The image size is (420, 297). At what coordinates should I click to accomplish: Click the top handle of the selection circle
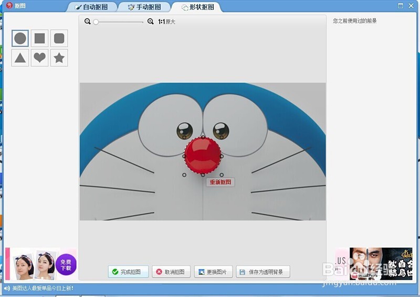(x=203, y=137)
